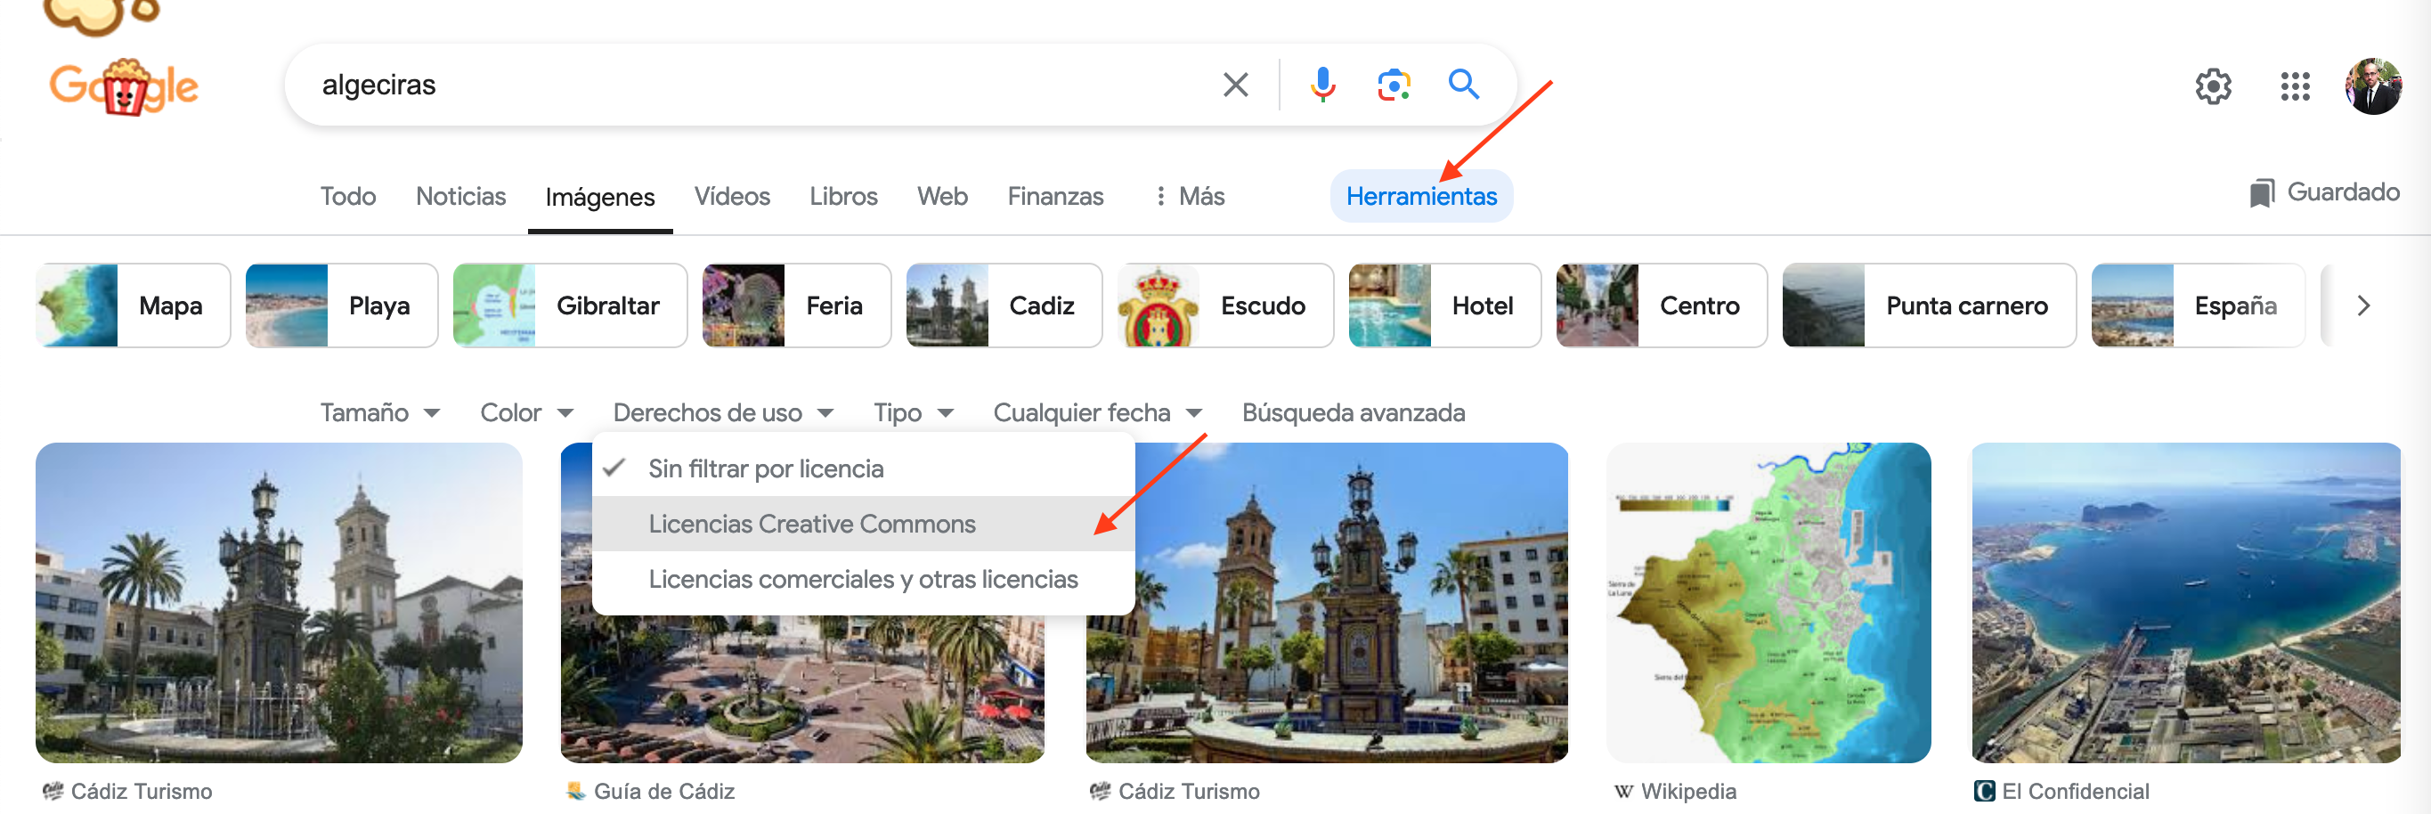
Task: Start voice search with the microphone icon
Action: coord(1322,85)
